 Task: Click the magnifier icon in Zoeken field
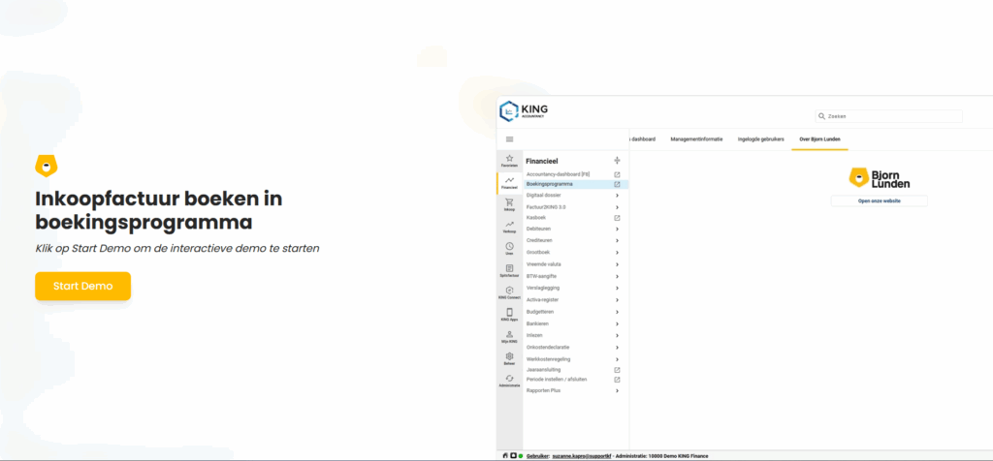coord(822,116)
